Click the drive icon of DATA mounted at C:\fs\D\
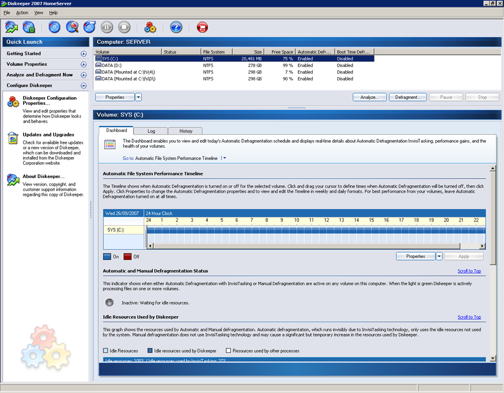This screenshot has width=504, height=393. 98,79
